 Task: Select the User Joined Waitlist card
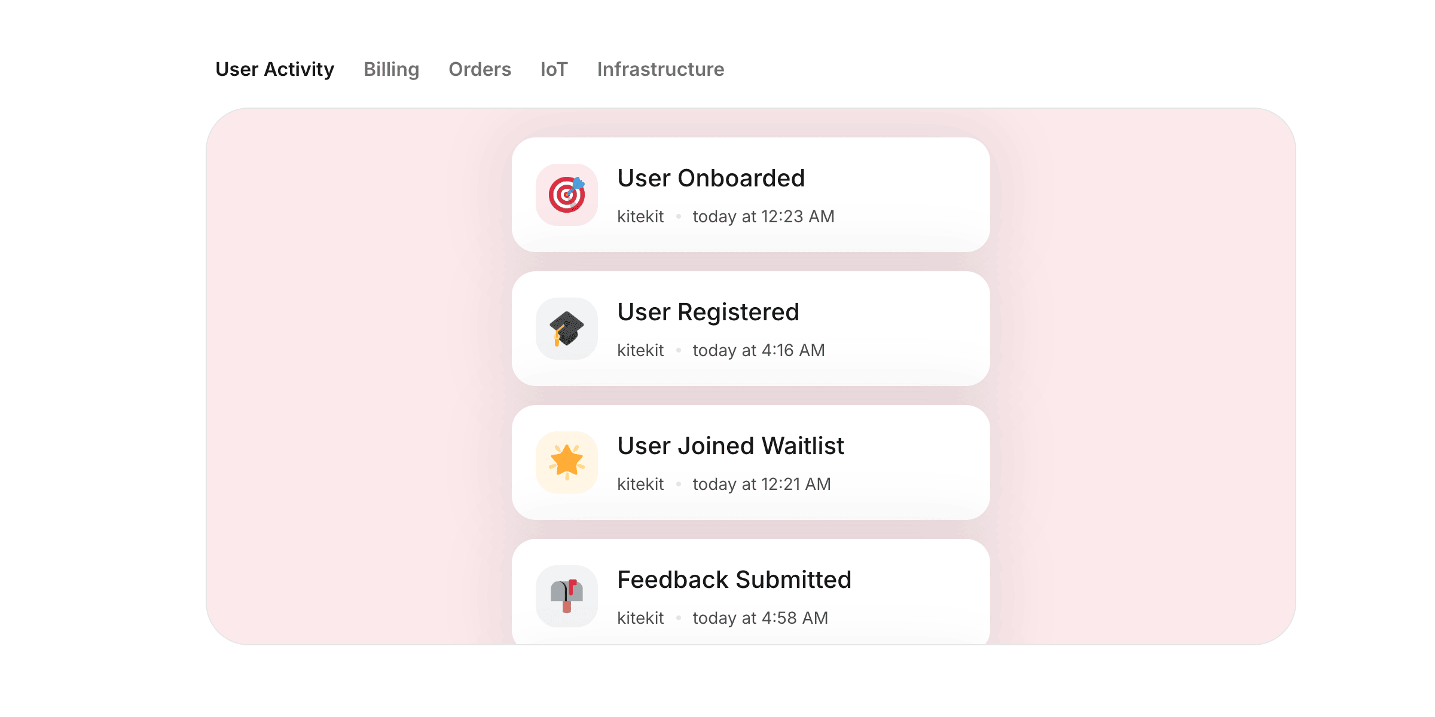click(x=751, y=462)
